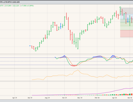This screenshot has width=133, height=102.
Task: Select the green arc marker above the chart high
Action: click(x=120, y=7)
